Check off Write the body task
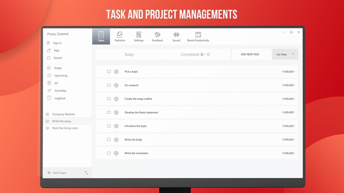This screenshot has width=344, height=193. (x=109, y=139)
